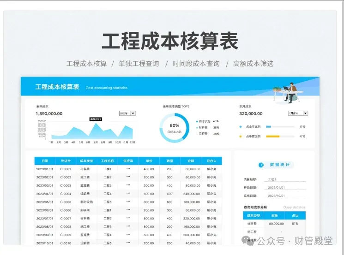This screenshot has width=344, height=255.
Task: Click voucher cell C-0003
Action: [66, 185]
